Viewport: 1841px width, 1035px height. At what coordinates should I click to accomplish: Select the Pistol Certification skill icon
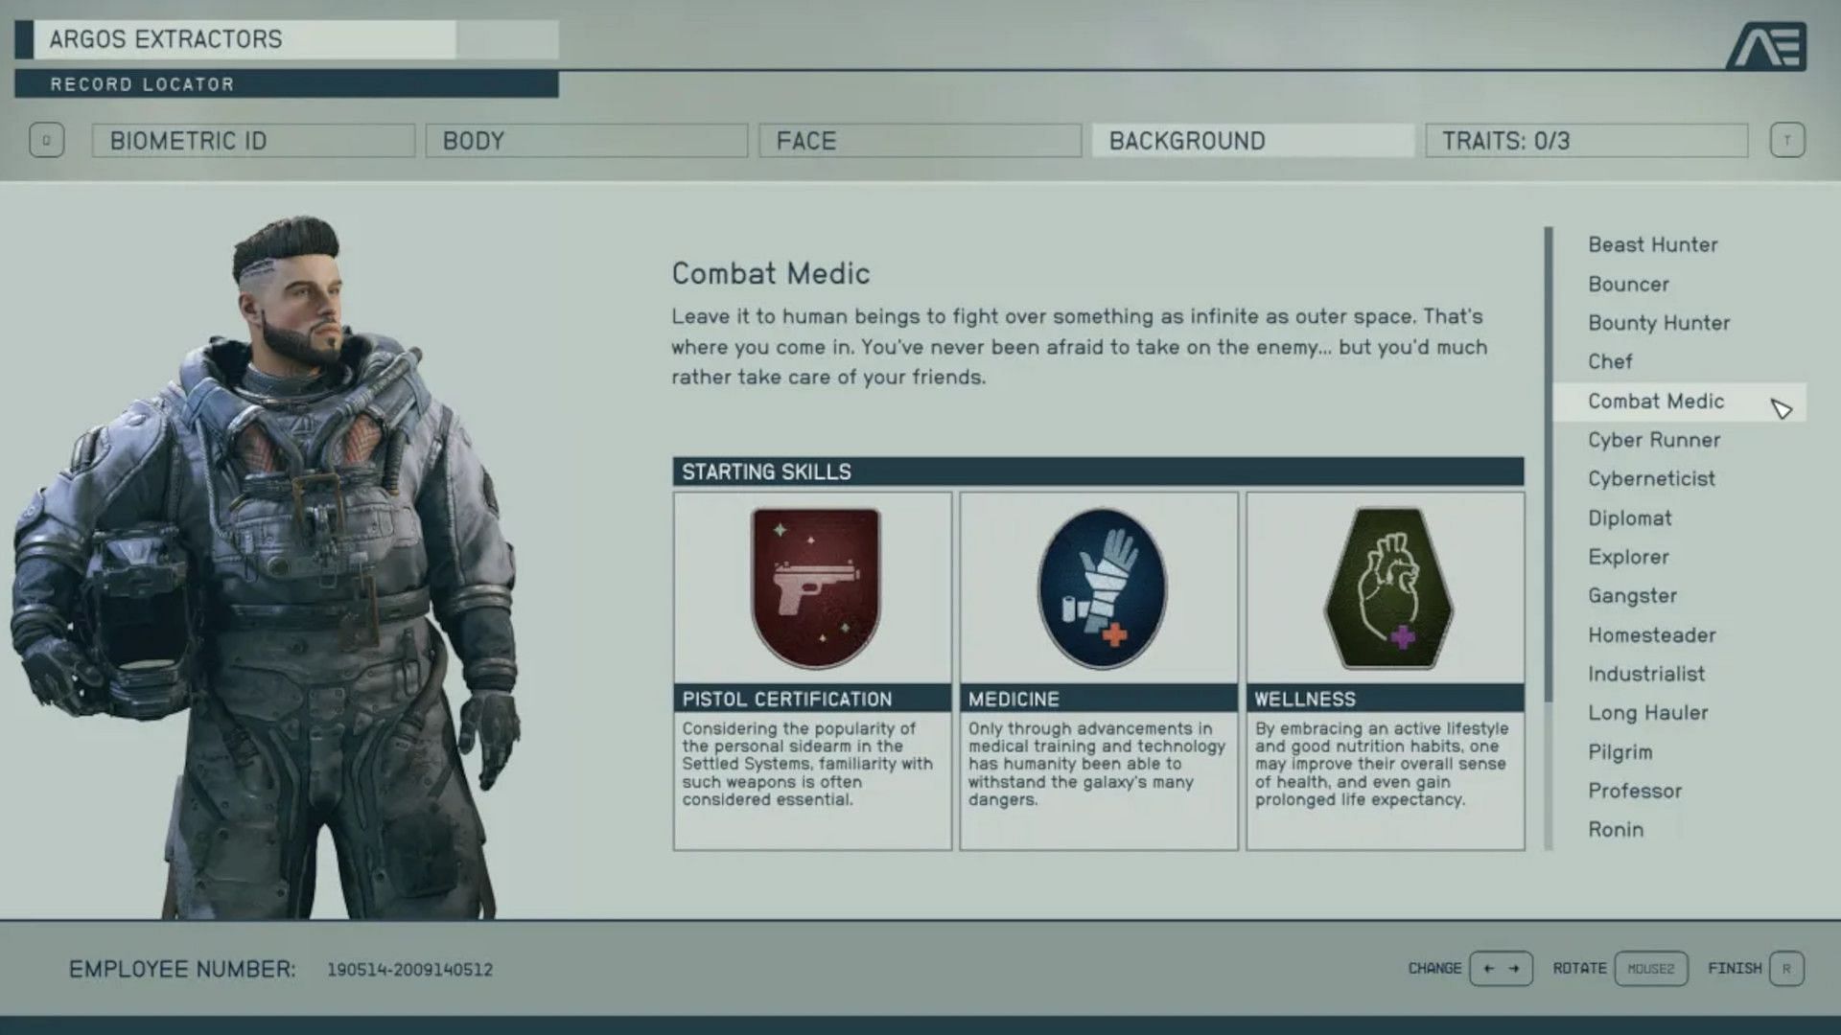coord(813,587)
